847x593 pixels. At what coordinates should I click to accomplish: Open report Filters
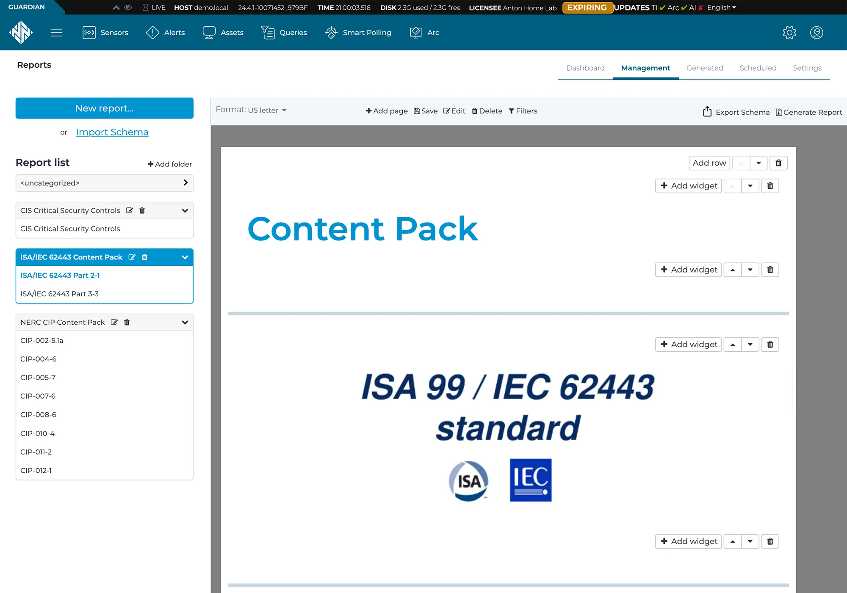[x=523, y=111]
